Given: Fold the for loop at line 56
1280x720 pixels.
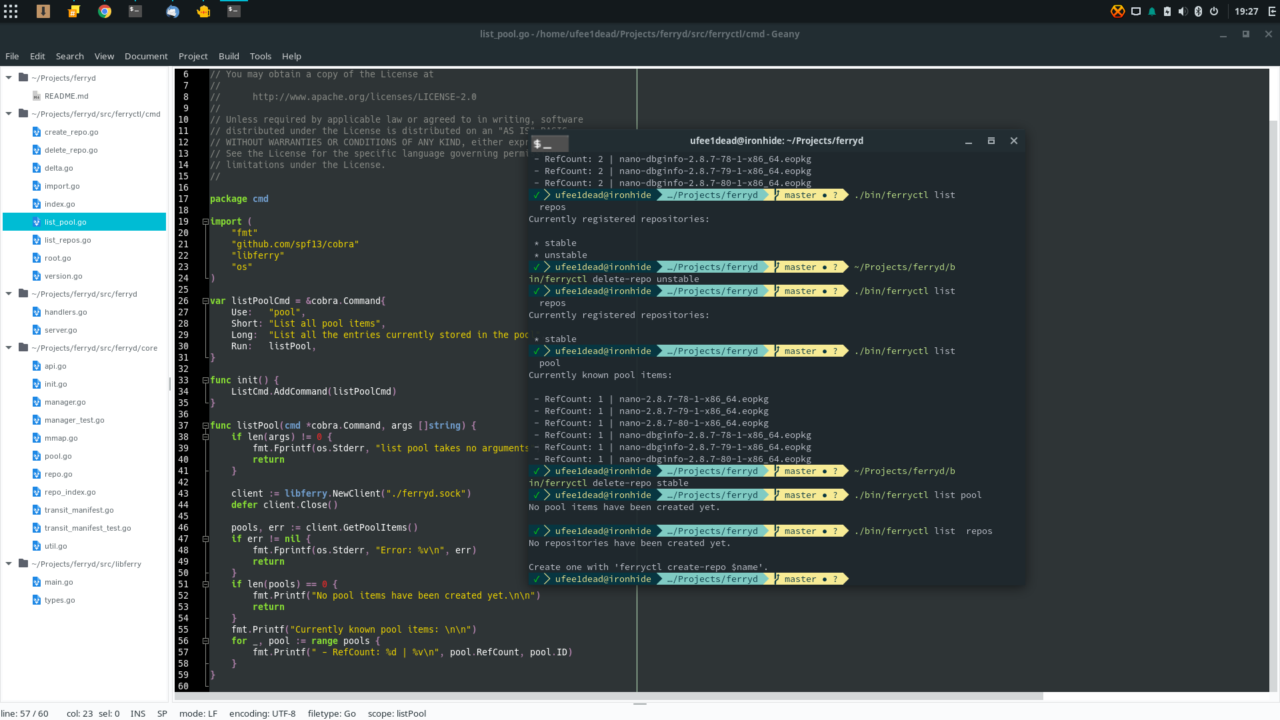Looking at the screenshot, I should click(205, 641).
